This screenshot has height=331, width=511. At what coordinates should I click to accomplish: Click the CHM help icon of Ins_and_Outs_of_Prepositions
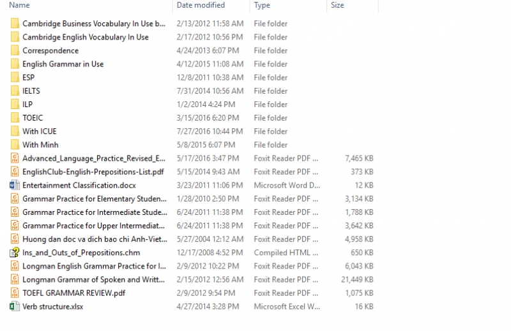tap(15, 253)
